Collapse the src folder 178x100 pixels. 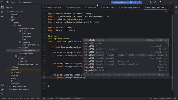coord(9,20)
